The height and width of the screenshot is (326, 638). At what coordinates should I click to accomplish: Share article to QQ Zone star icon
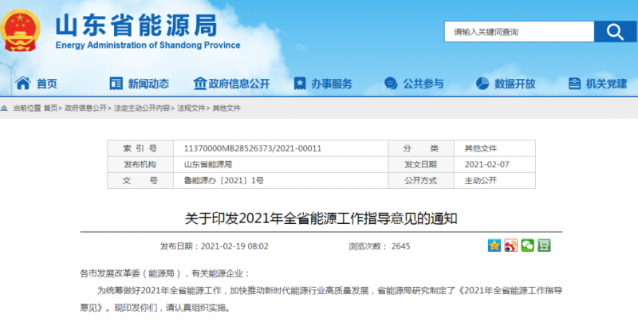pos(494,245)
